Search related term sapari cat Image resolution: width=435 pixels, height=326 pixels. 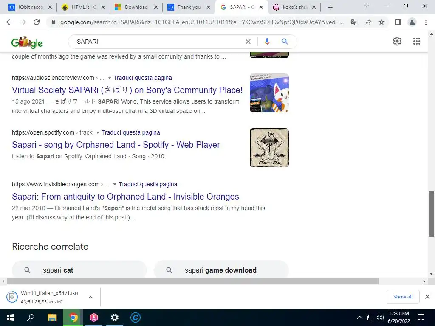79,270
